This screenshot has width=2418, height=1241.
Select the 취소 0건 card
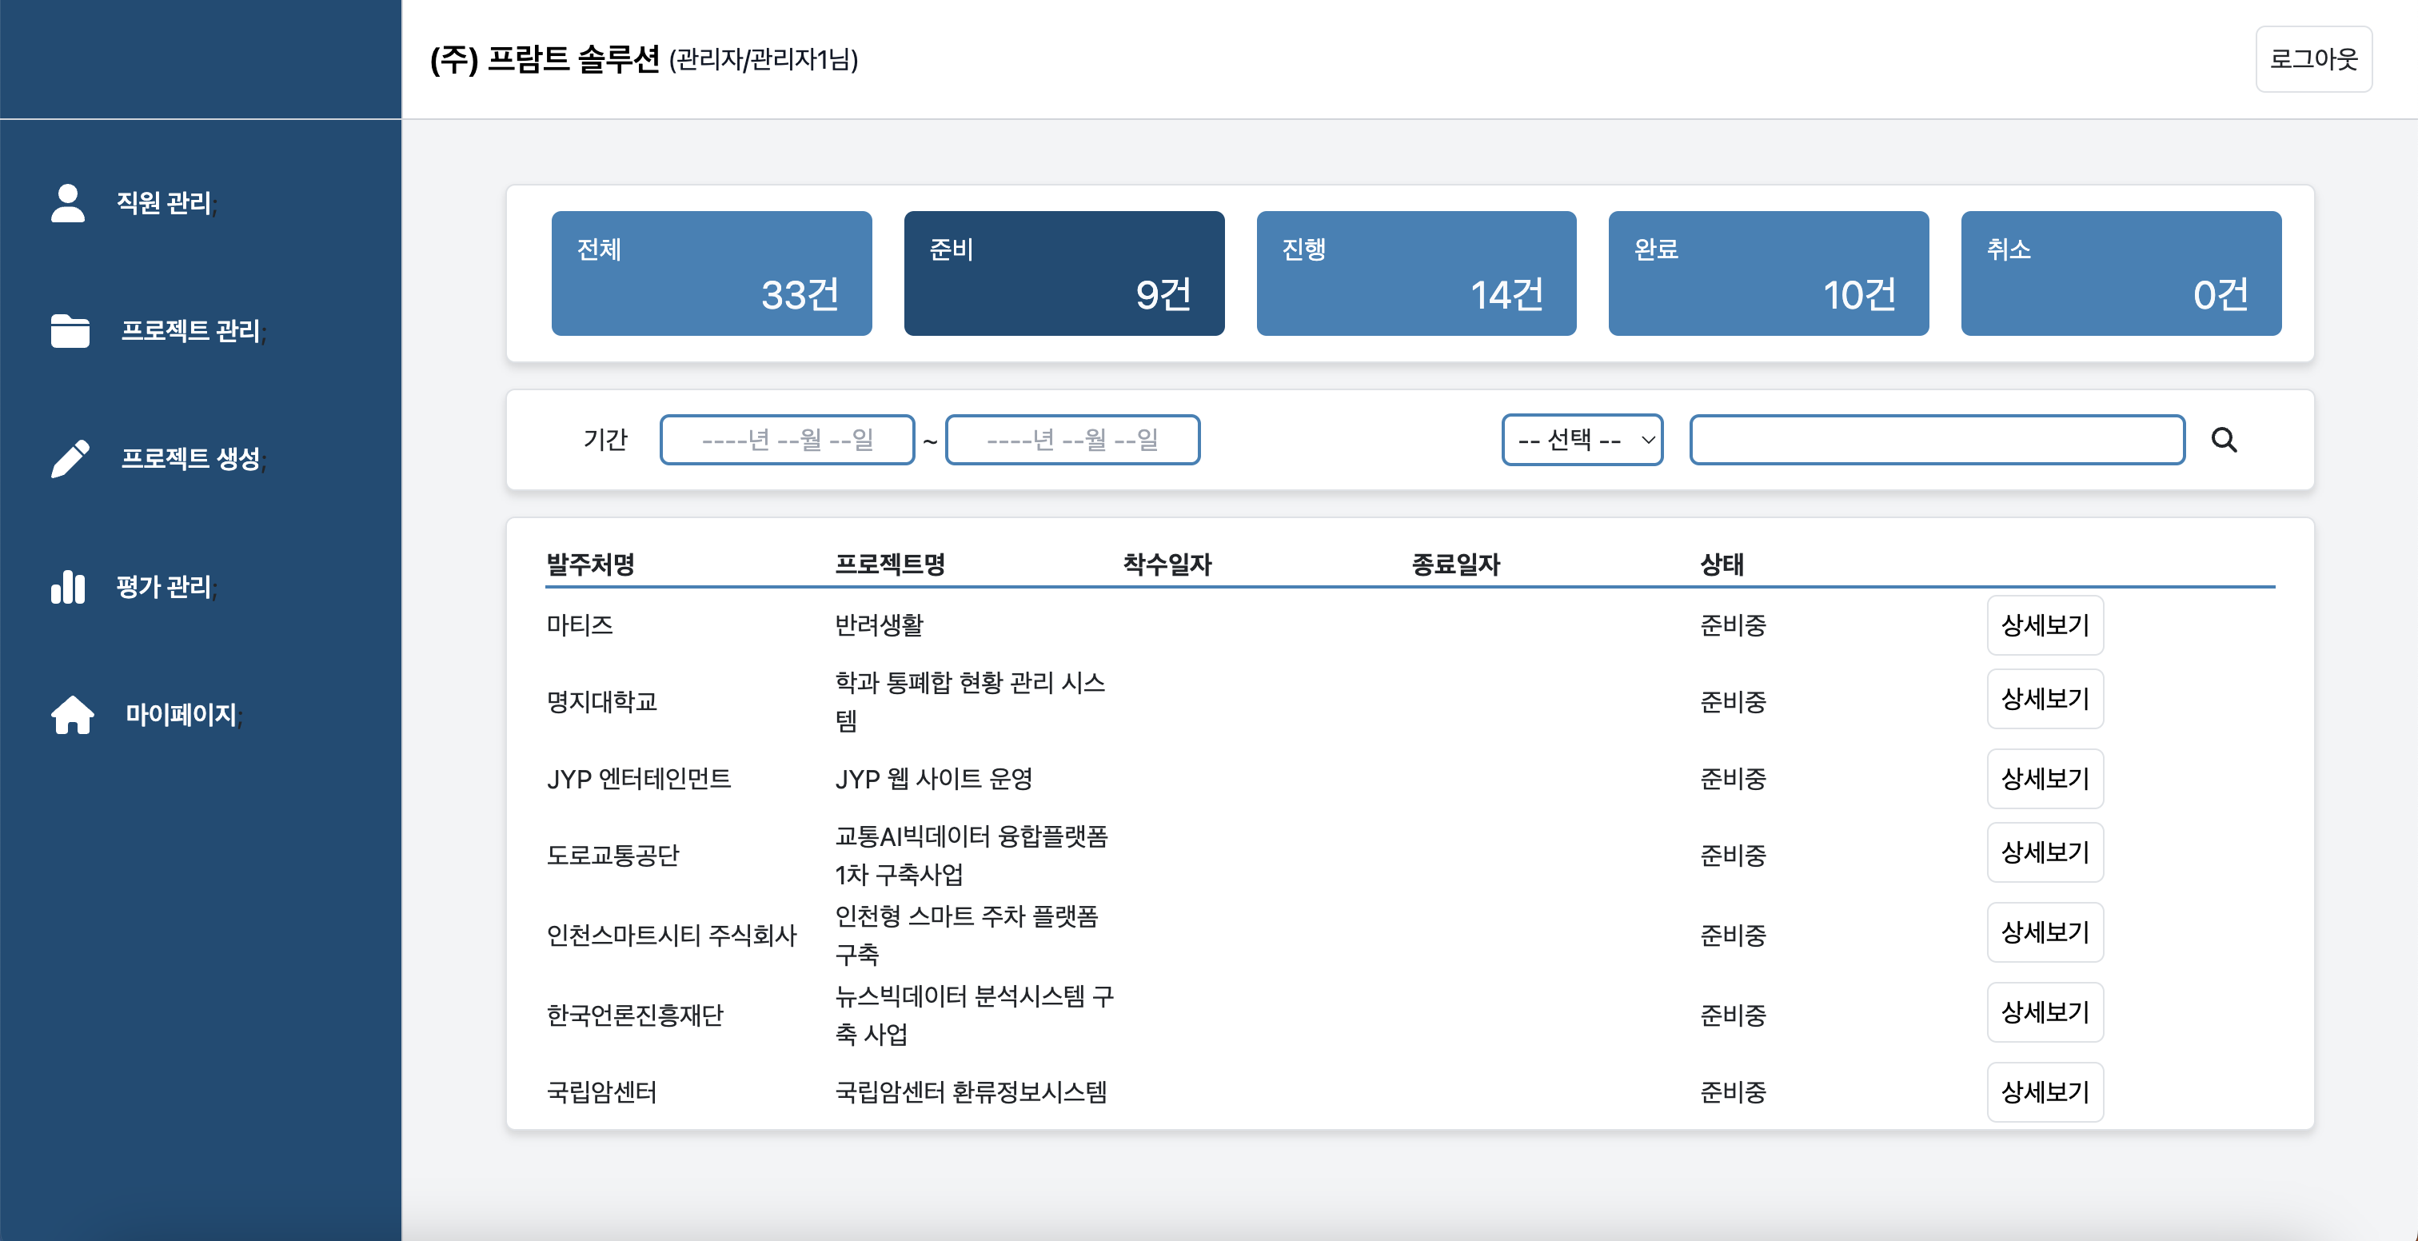pyautogui.click(x=2120, y=272)
